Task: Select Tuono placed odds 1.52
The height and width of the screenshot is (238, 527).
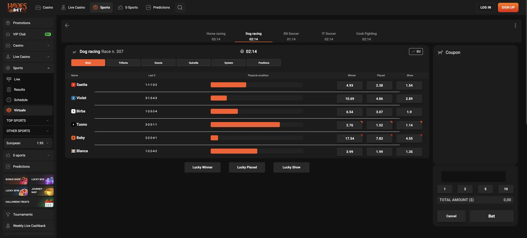Action: click(x=379, y=125)
